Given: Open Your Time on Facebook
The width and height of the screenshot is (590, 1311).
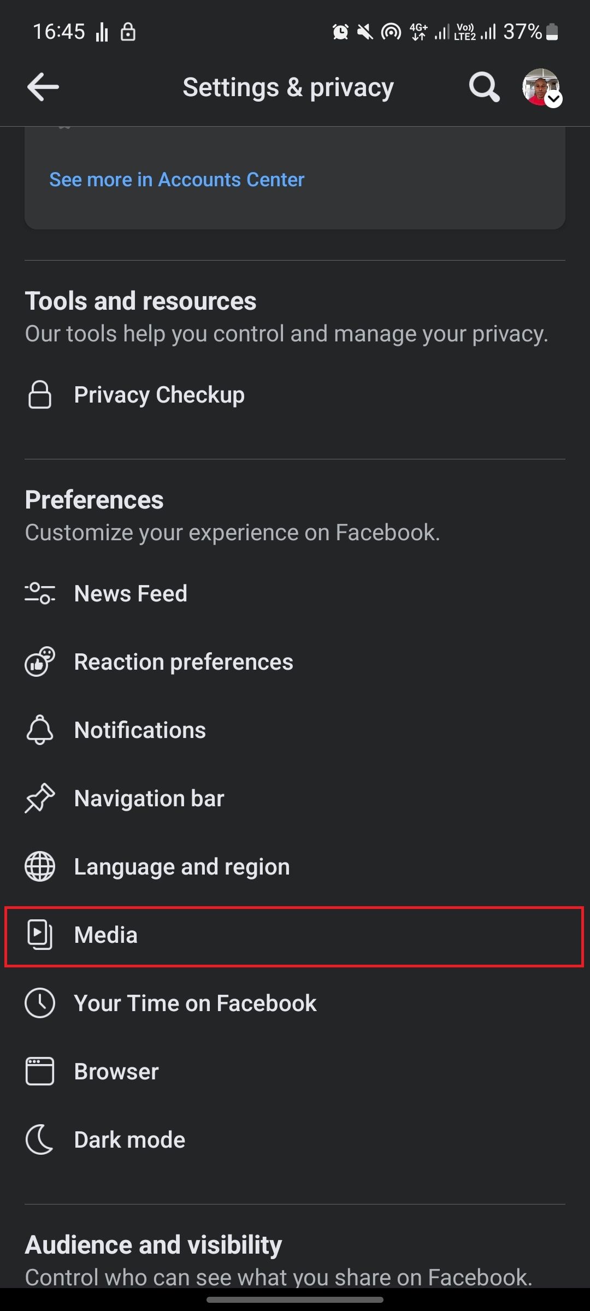Looking at the screenshot, I should point(195,1003).
